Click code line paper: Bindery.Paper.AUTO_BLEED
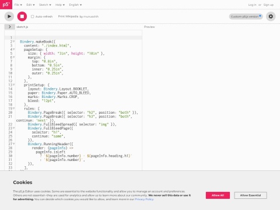The width and height of the screenshot is (280, 210). click(59, 93)
